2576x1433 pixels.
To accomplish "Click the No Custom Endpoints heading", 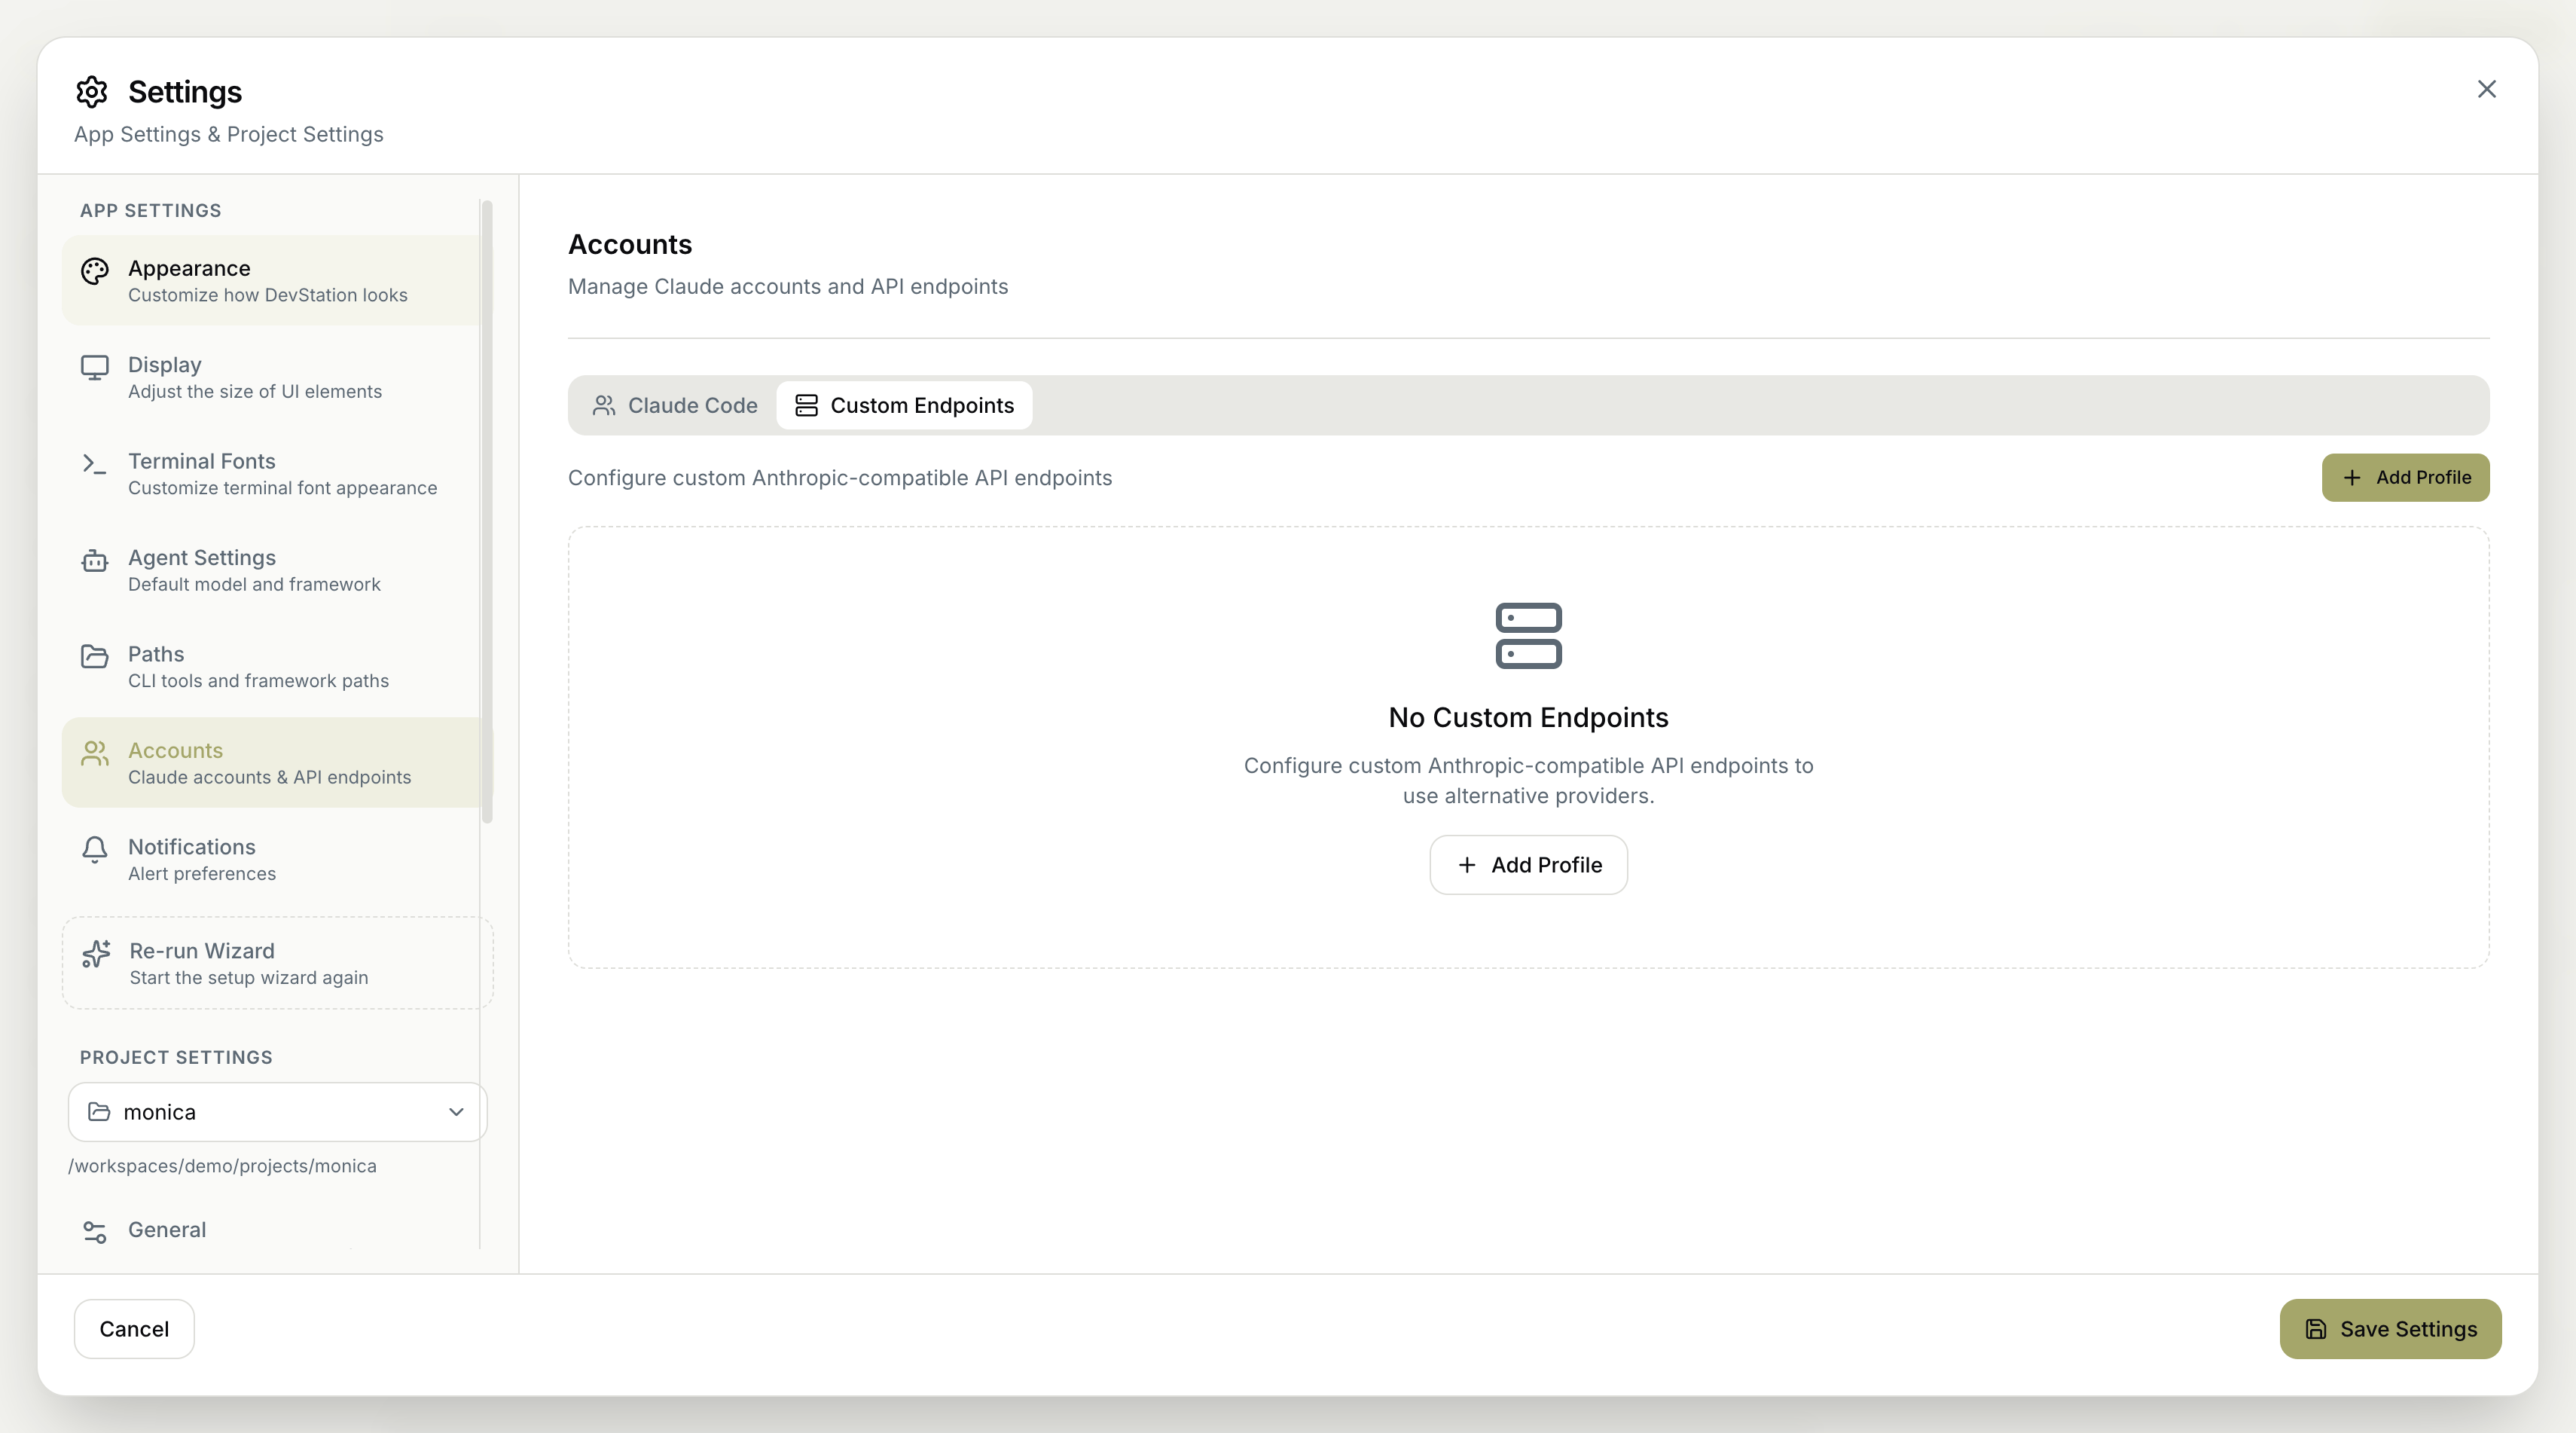I will (x=1528, y=718).
